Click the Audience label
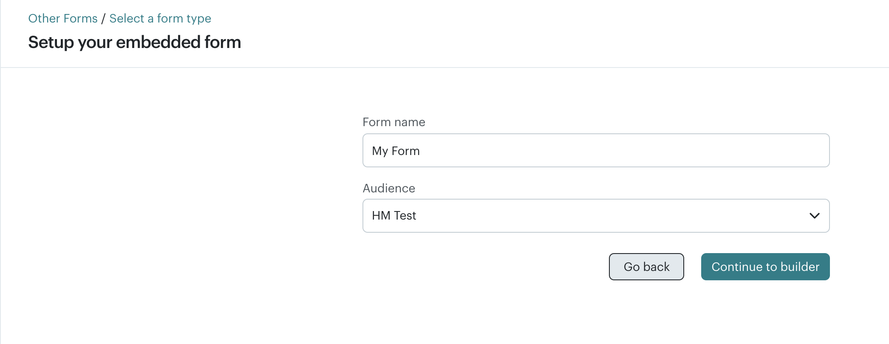Image resolution: width=889 pixels, height=344 pixels. point(388,188)
